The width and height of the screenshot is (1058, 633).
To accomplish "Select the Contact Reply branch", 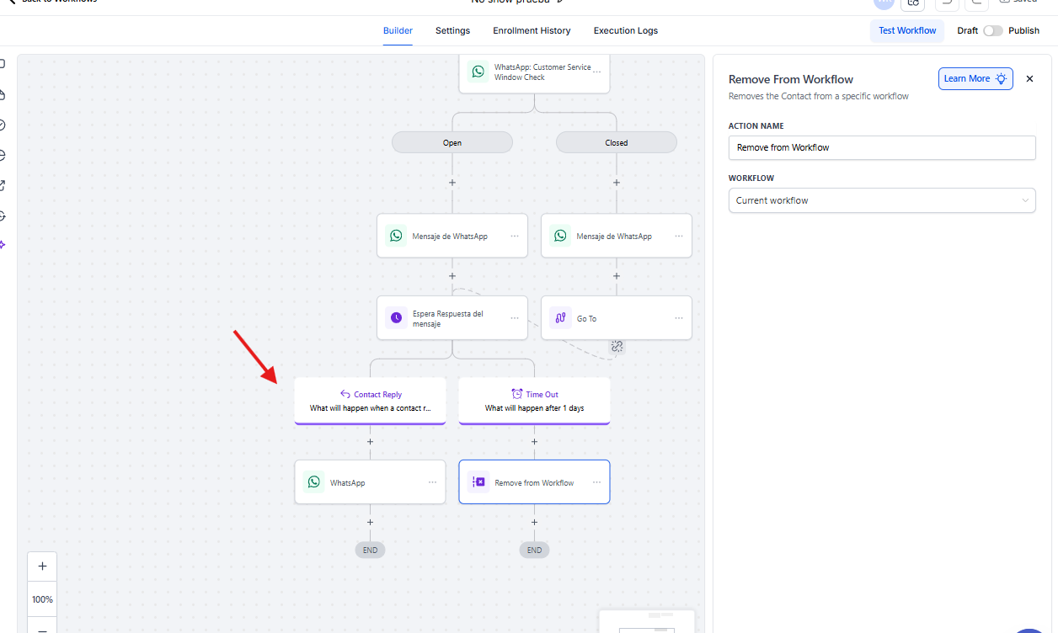I will point(370,401).
